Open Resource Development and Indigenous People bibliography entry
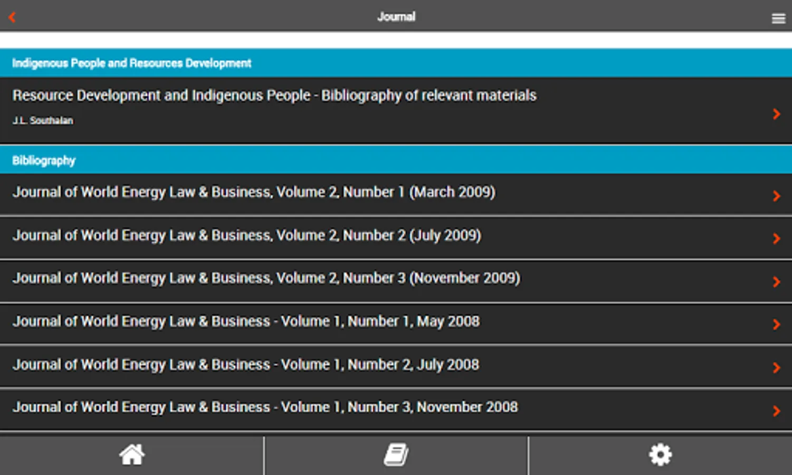792x475 pixels. 396,110
